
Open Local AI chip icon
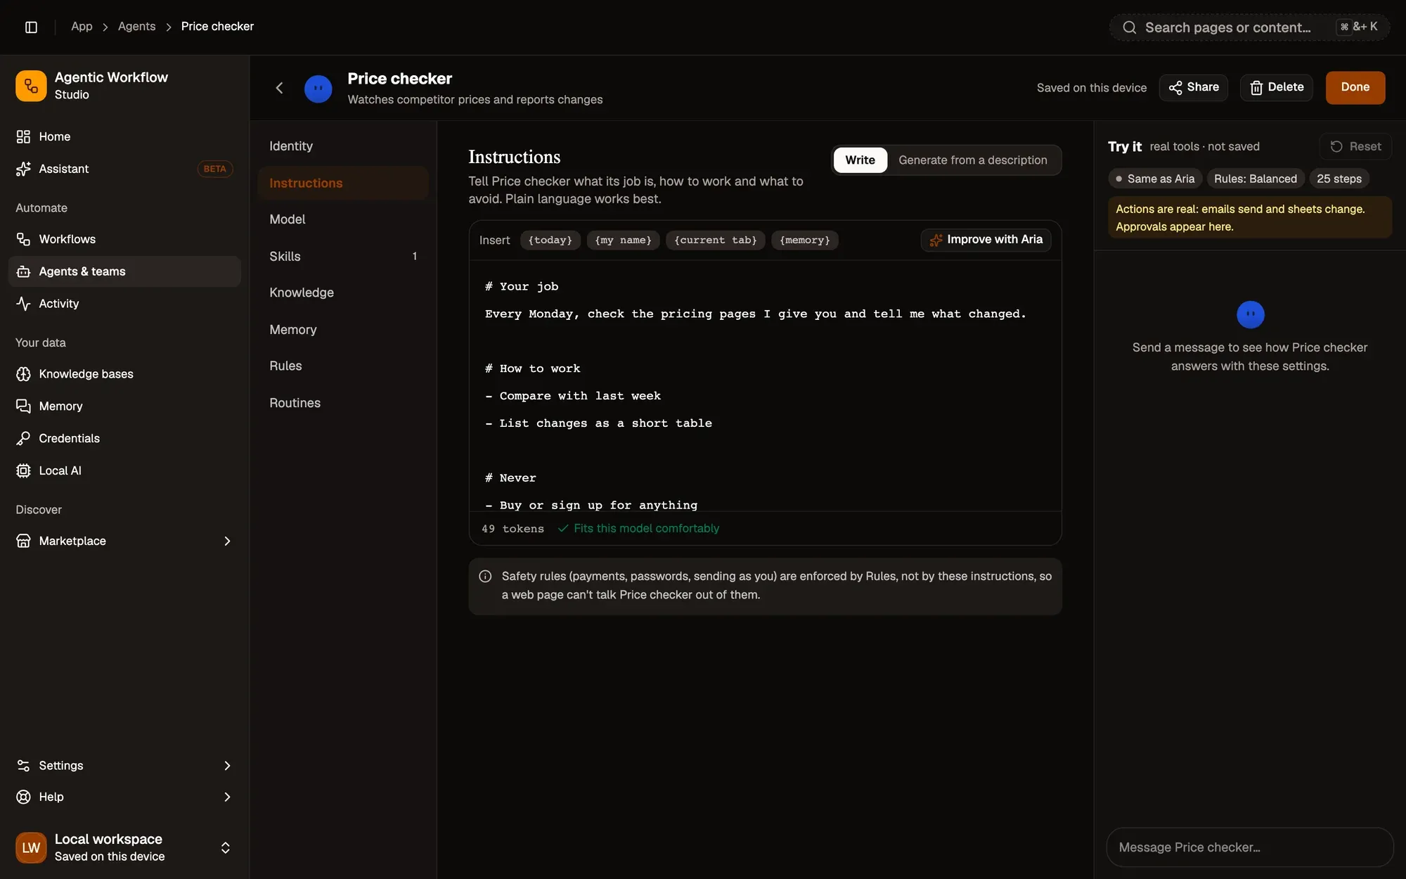[23, 470]
